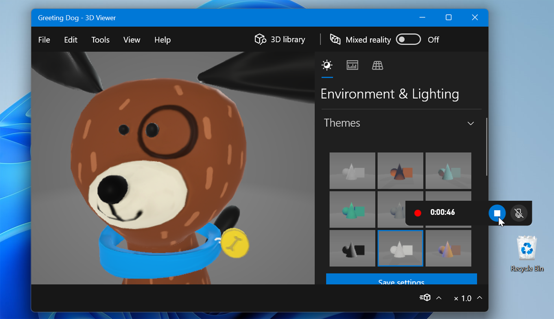Viewport: 554px width, 319px height.
Task: Click the Mixed reality cube icon
Action: pyautogui.click(x=335, y=40)
